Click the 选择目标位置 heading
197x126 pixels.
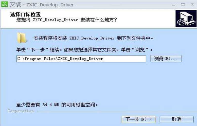click(x=25, y=14)
